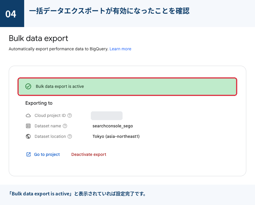Click the 'Bulk data export is active' message
Viewport: 255px width, 205px height.
(x=60, y=86)
